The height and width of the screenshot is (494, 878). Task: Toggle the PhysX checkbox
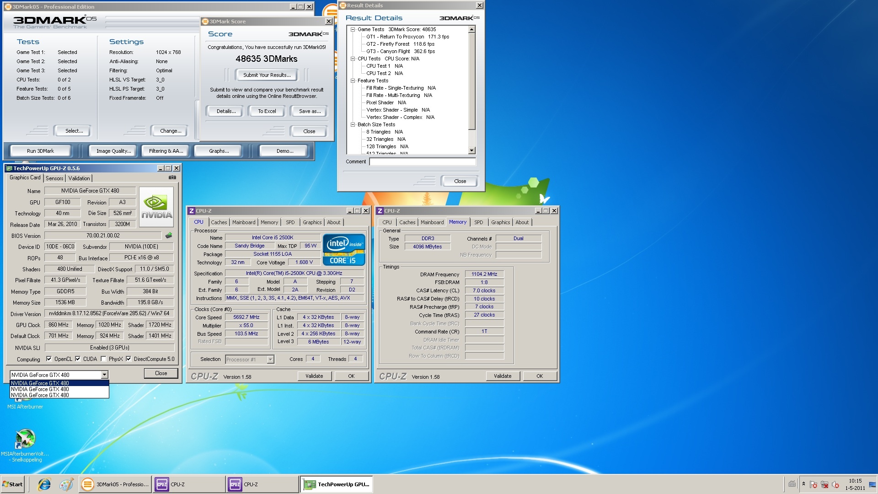[x=103, y=359]
